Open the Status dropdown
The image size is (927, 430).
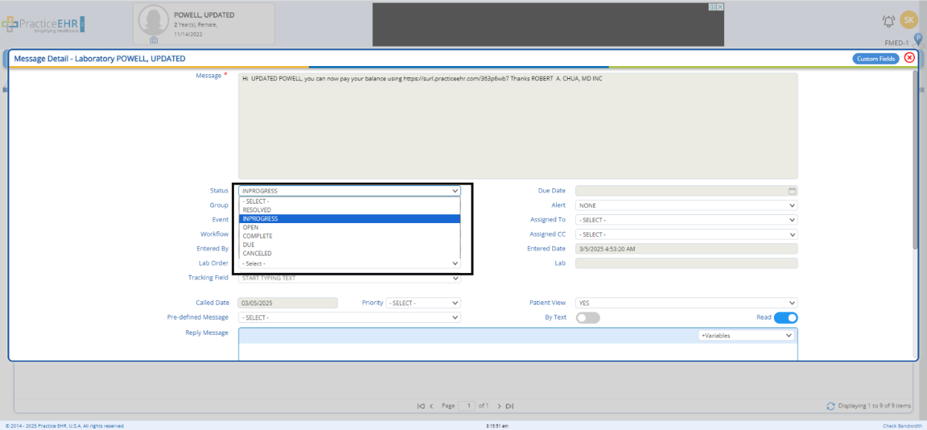[x=349, y=191]
